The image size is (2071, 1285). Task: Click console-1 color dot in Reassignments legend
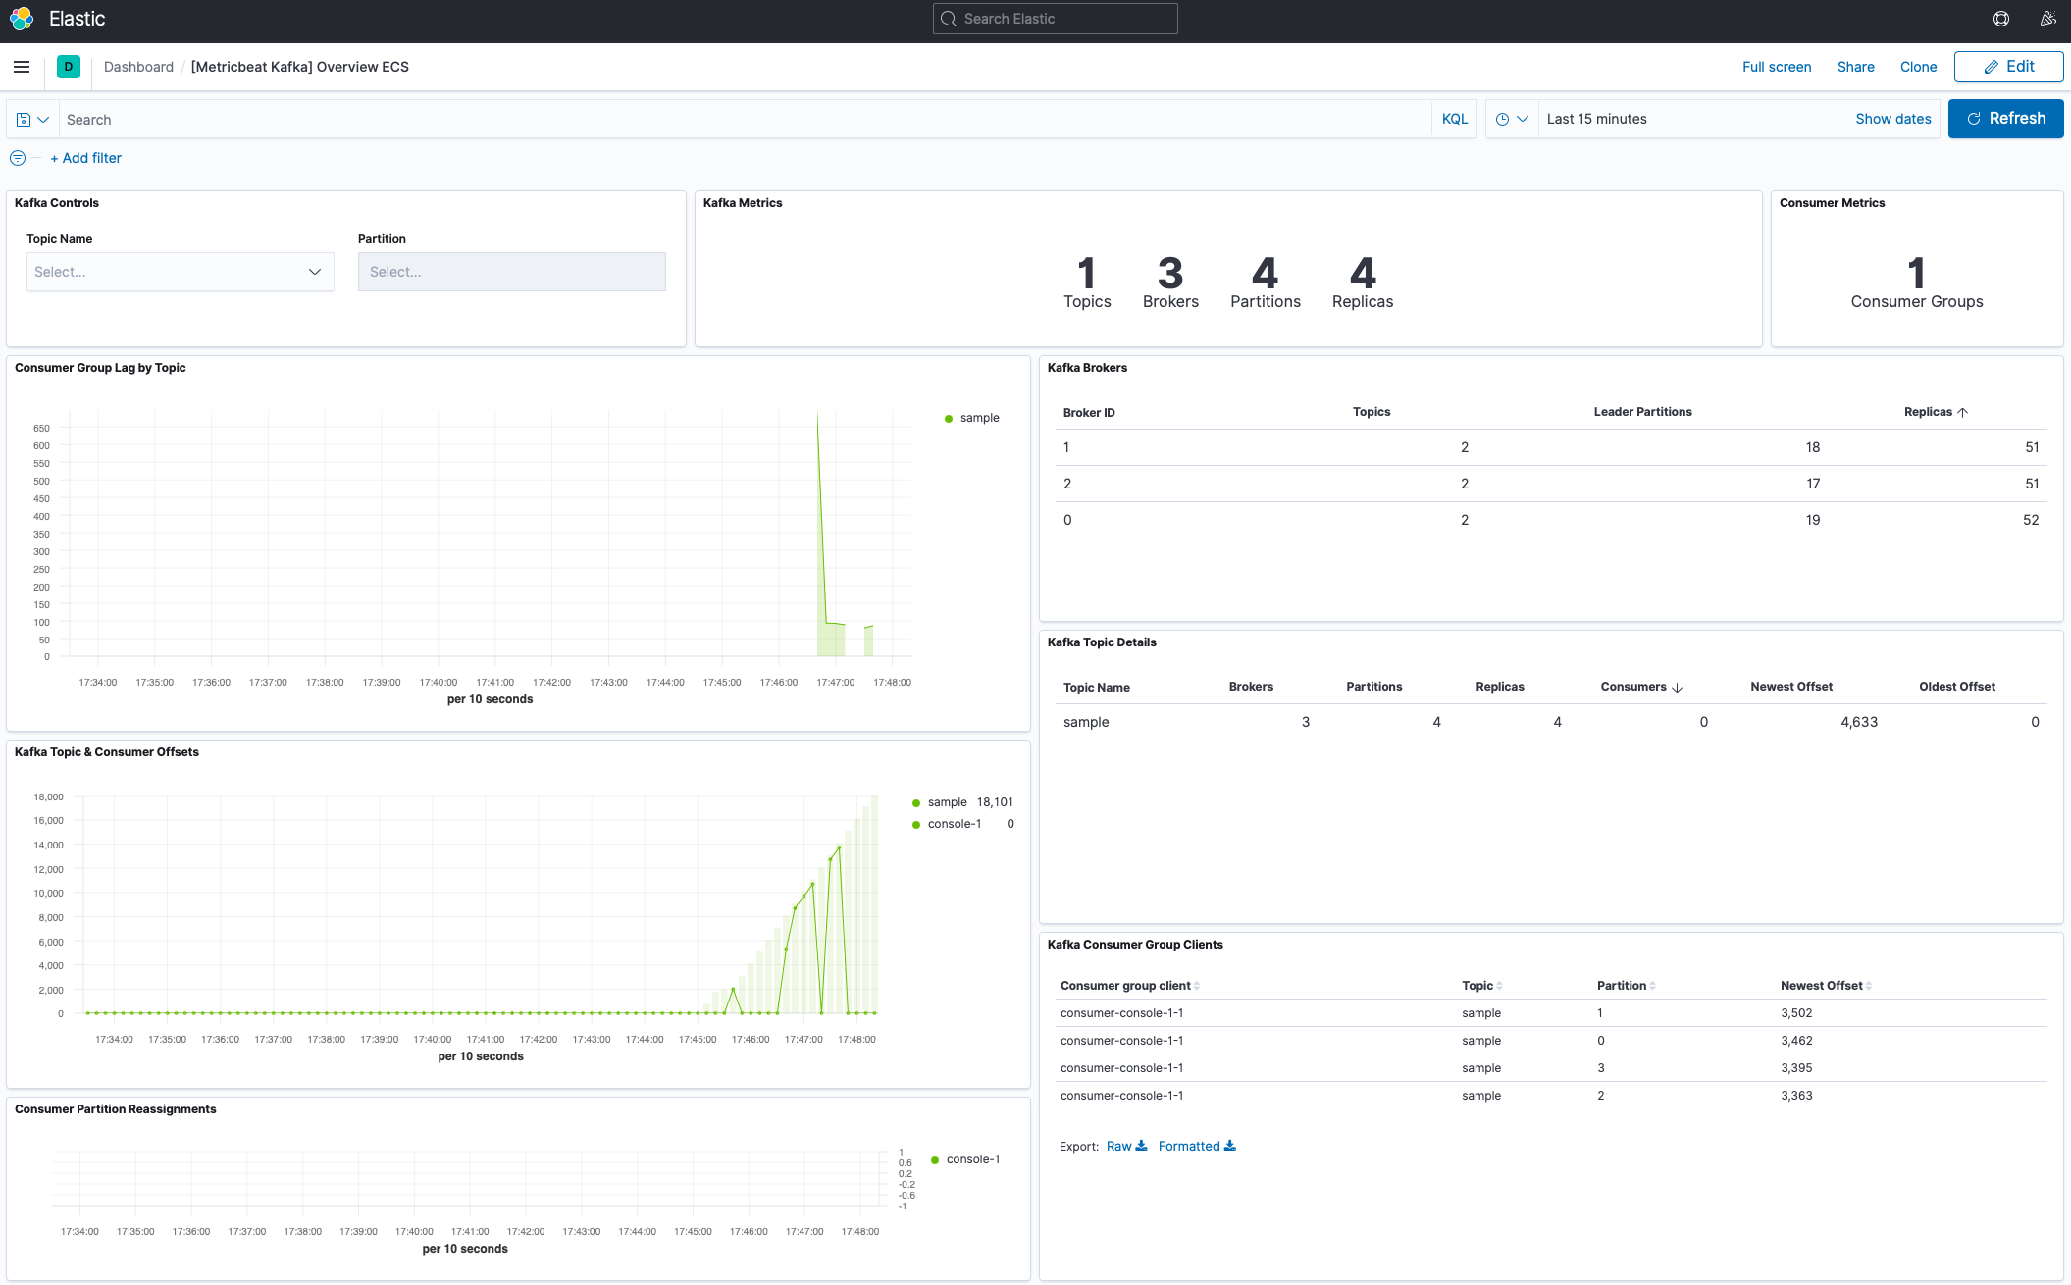pos(935,1159)
